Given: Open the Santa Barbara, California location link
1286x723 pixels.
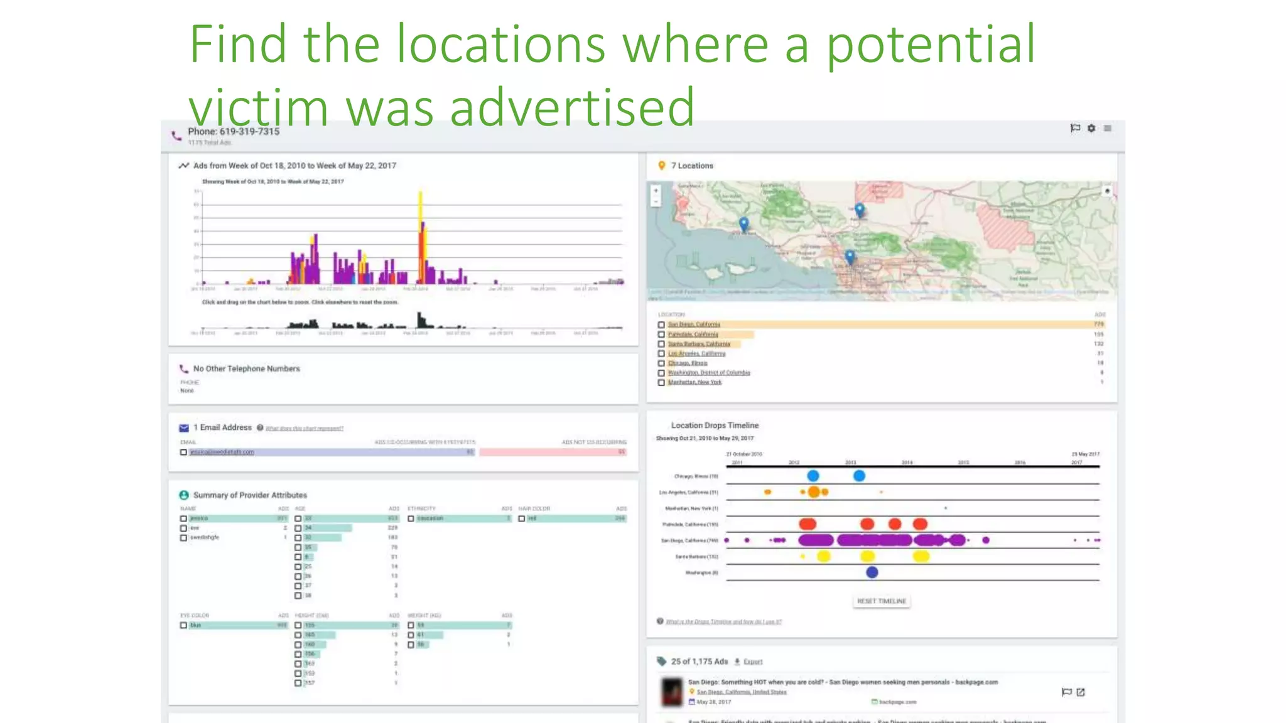Looking at the screenshot, I should (x=699, y=344).
